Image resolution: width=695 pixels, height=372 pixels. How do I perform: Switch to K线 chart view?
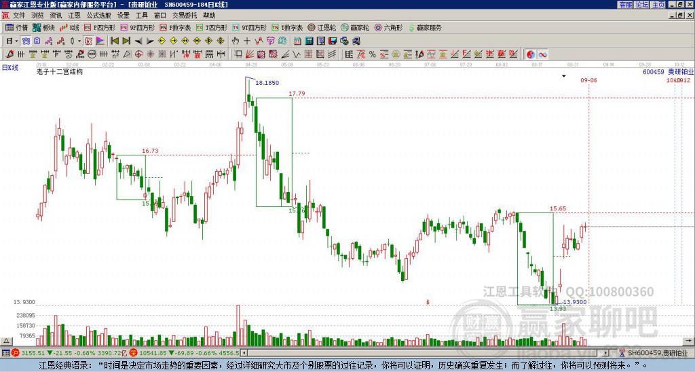pyautogui.click(x=69, y=27)
